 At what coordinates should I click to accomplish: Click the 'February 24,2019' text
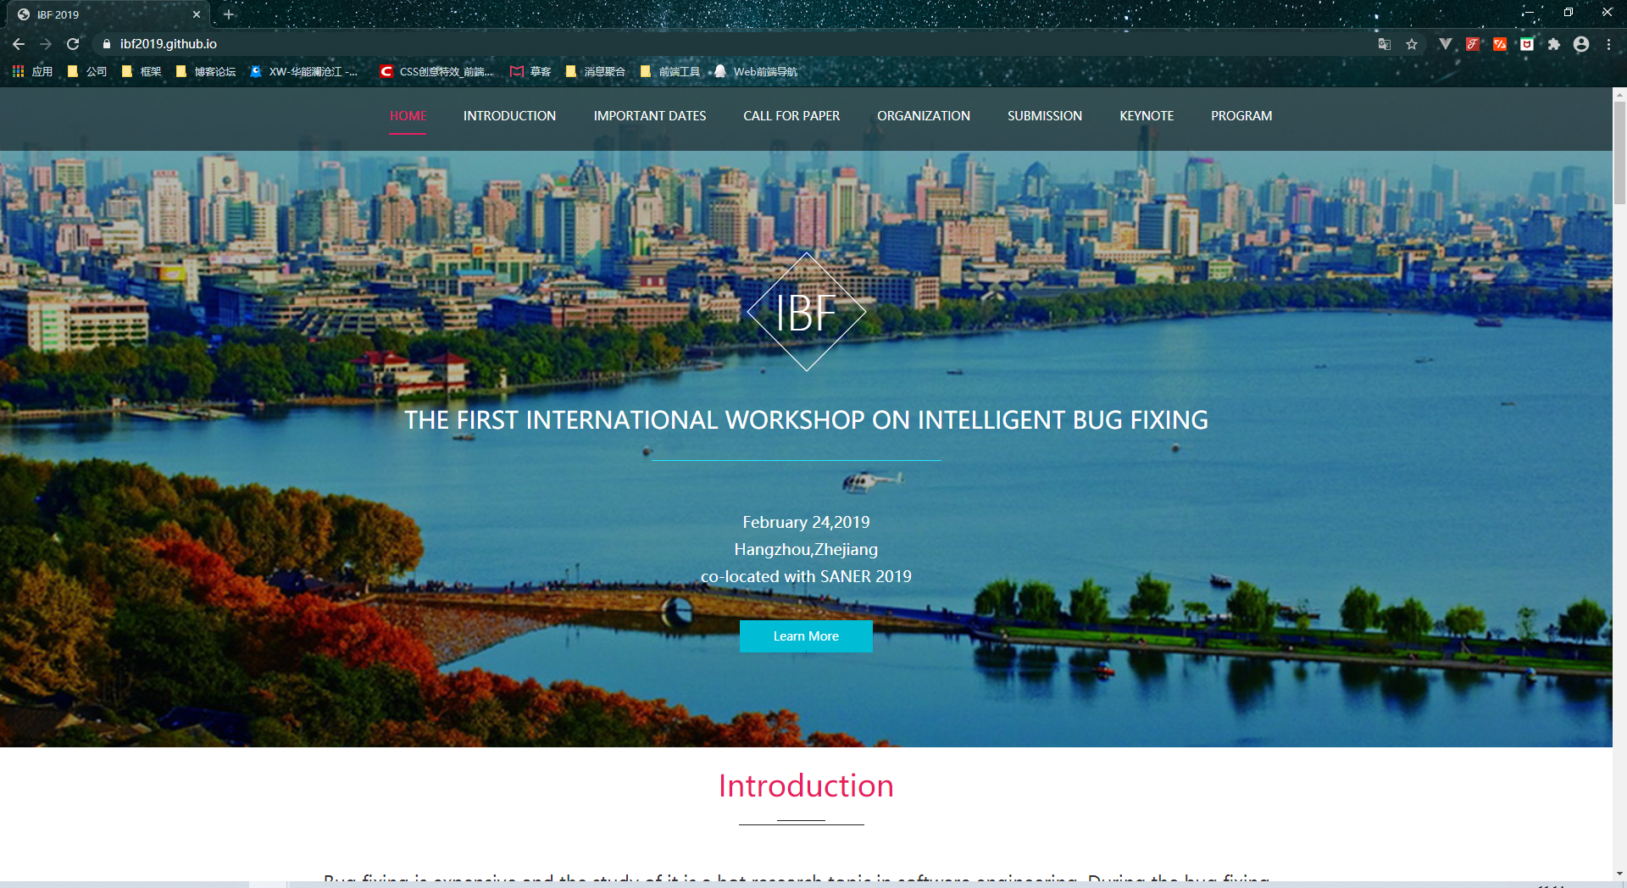click(806, 523)
